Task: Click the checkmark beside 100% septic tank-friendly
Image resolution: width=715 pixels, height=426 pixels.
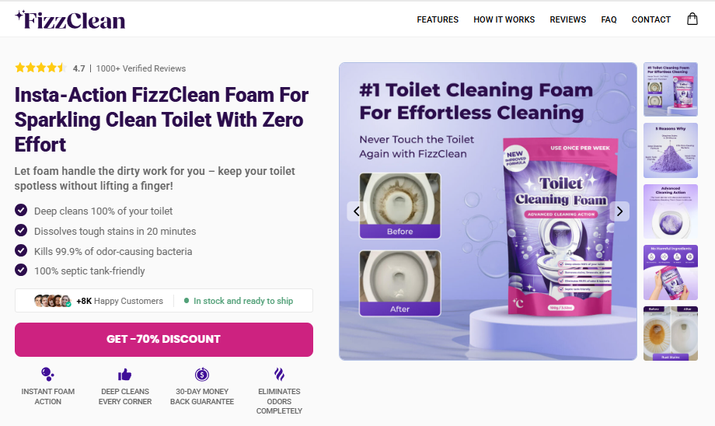Action: [x=21, y=271]
